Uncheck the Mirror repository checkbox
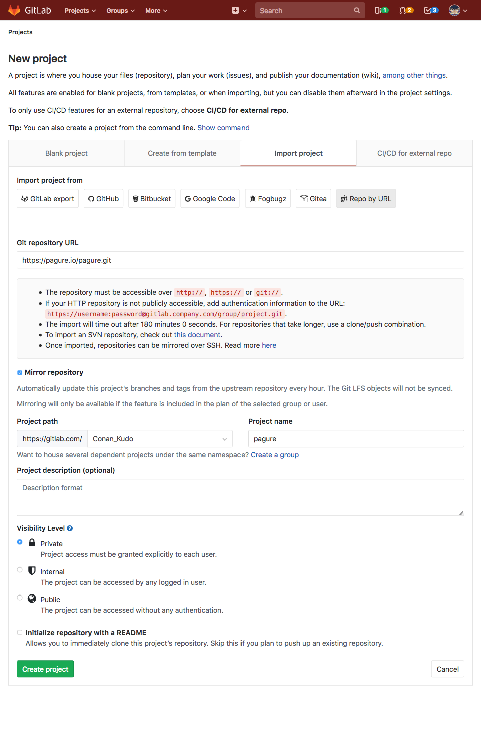 click(x=20, y=372)
